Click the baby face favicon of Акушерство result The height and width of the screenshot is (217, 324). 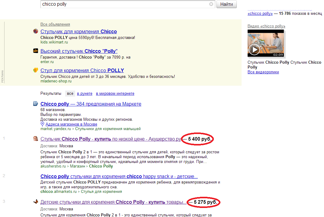point(36,139)
